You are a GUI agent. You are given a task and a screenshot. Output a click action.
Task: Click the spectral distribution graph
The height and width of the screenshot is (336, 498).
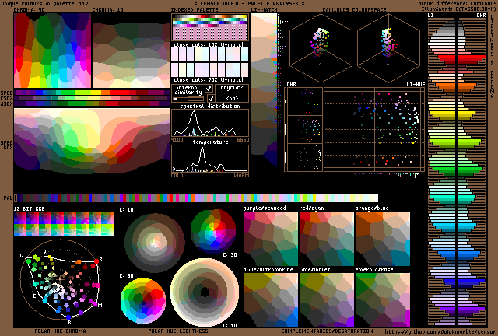[210, 123]
